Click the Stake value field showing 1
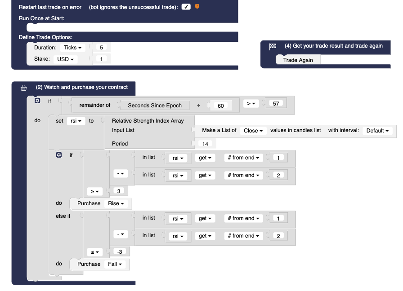 coord(102,59)
